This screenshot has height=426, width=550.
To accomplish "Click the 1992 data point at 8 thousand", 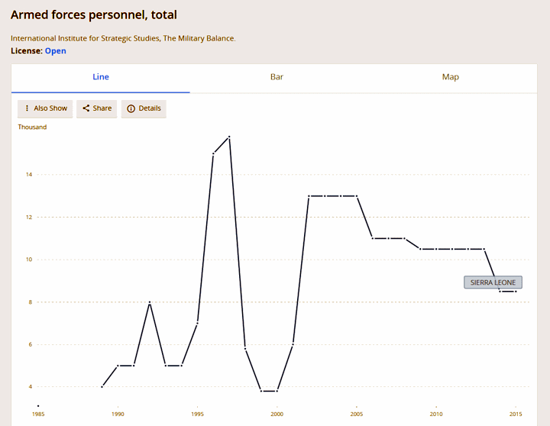I will tap(150, 302).
